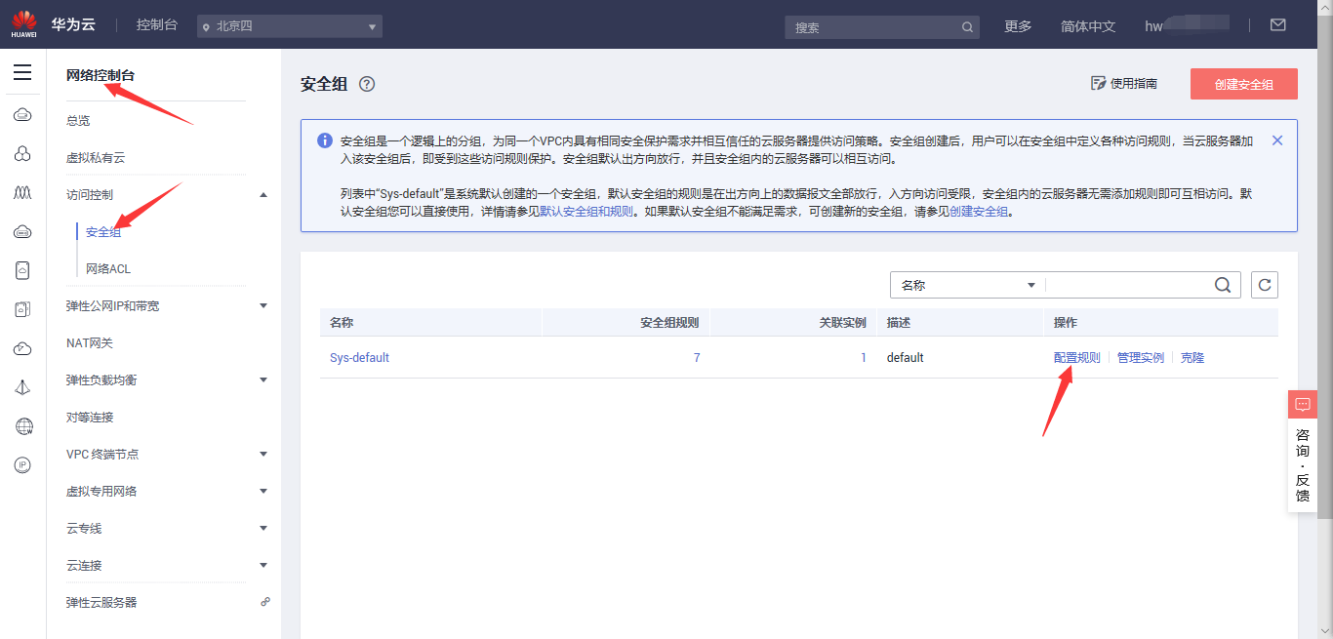Click the search magnifier in name filter

point(1223,285)
